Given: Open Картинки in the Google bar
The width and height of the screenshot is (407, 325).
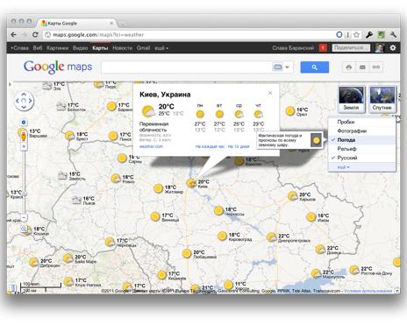Looking at the screenshot, I should tap(58, 48).
